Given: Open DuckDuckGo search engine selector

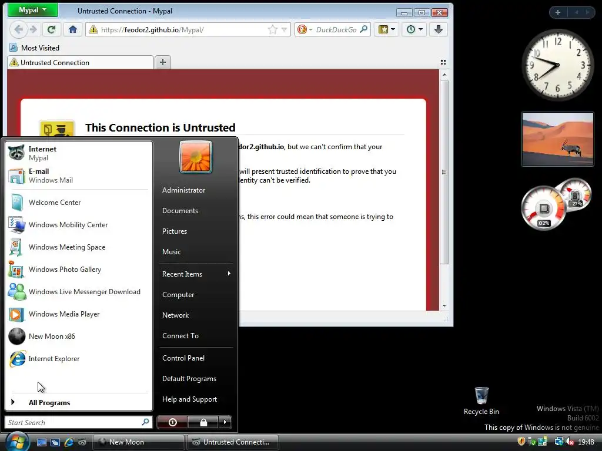Looking at the screenshot, I should click(305, 29).
